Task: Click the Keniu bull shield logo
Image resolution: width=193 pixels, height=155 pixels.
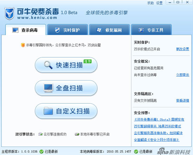Action: point(9,14)
